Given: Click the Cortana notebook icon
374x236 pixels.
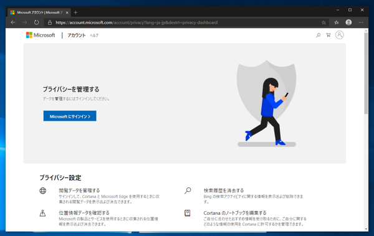Looking at the screenshot, I should pyautogui.click(x=188, y=213).
